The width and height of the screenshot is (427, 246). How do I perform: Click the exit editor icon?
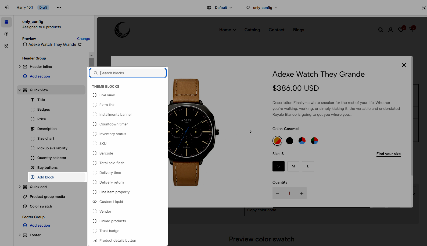pos(7,8)
